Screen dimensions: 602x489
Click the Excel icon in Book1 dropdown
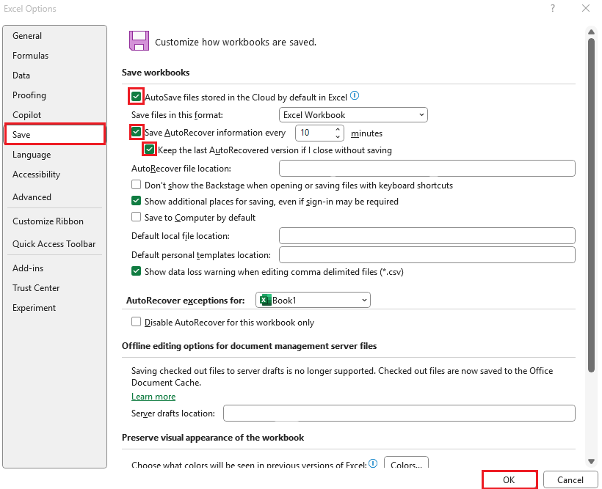265,300
